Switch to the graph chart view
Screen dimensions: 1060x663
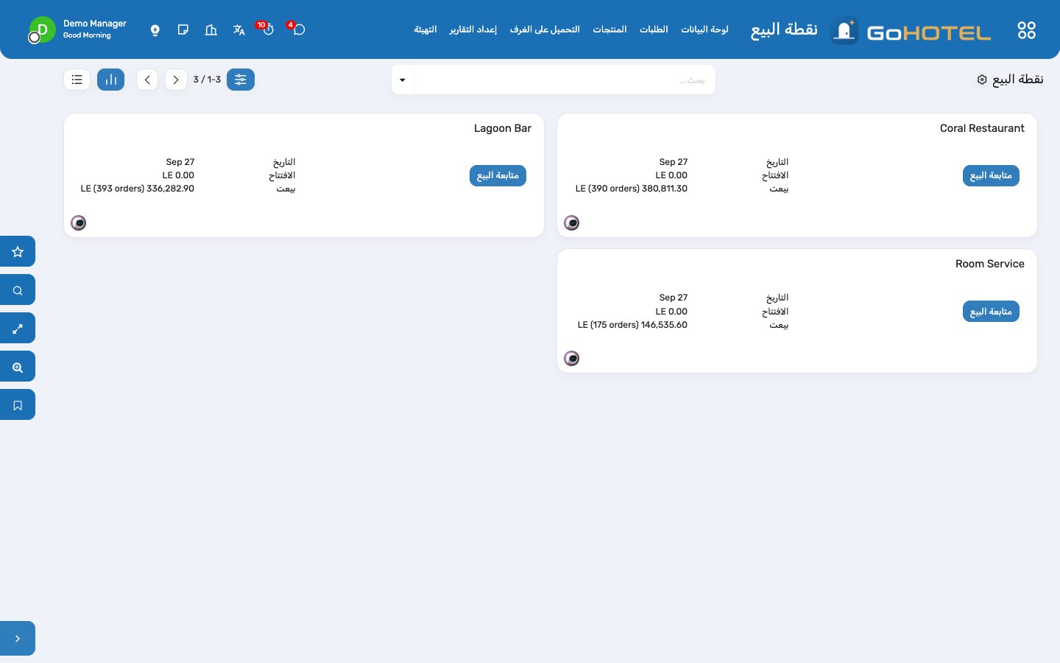[x=111, y=80]
